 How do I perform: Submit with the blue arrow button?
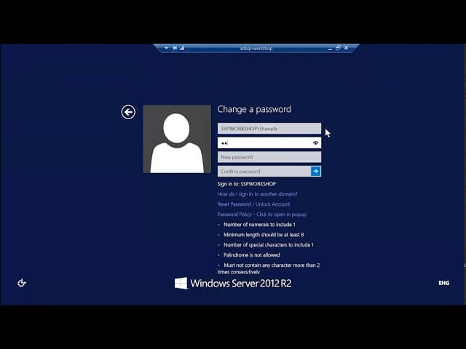pos(316,172)
